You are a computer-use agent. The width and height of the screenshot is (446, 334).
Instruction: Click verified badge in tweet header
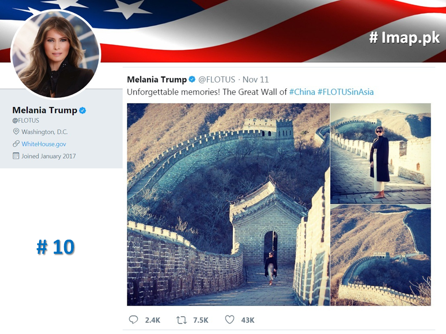coord(192,79)
